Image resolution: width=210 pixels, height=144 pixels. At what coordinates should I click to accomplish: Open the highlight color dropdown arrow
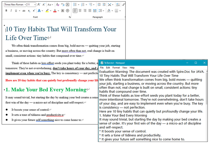click(51, 11)
